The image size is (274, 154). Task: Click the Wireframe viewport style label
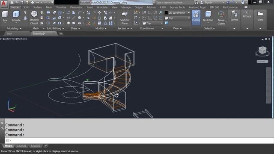[x=22, y=39]
